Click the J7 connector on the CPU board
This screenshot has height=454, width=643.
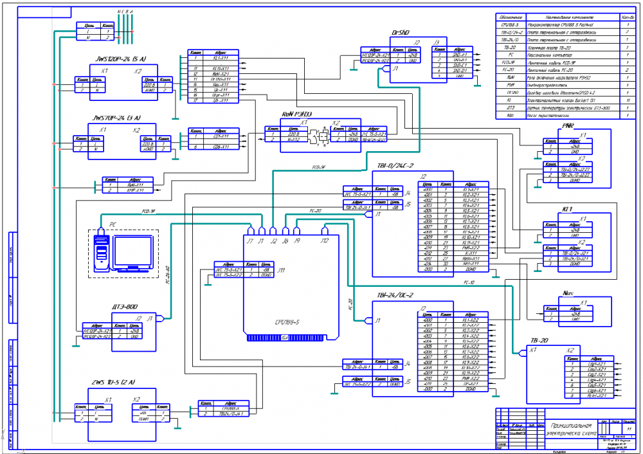pyautogui.click(x=249, y=232)
